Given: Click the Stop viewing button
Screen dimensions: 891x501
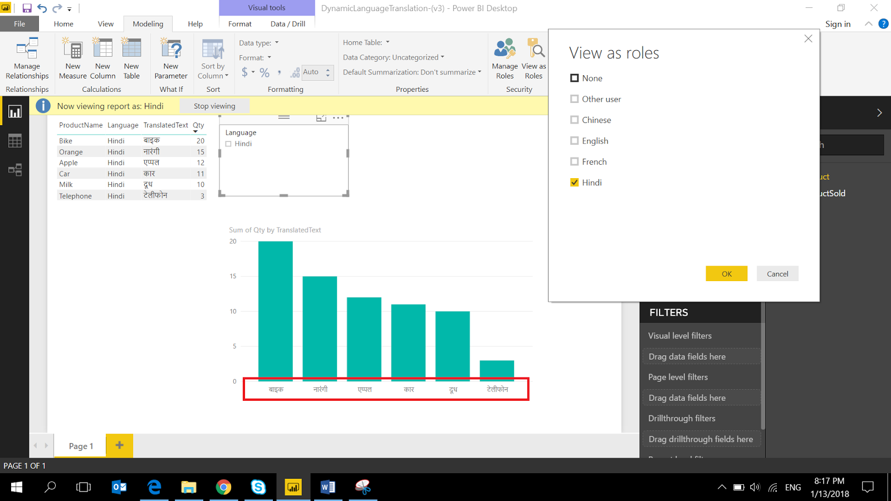Looking at the screenshot, I should pos(214,106).
